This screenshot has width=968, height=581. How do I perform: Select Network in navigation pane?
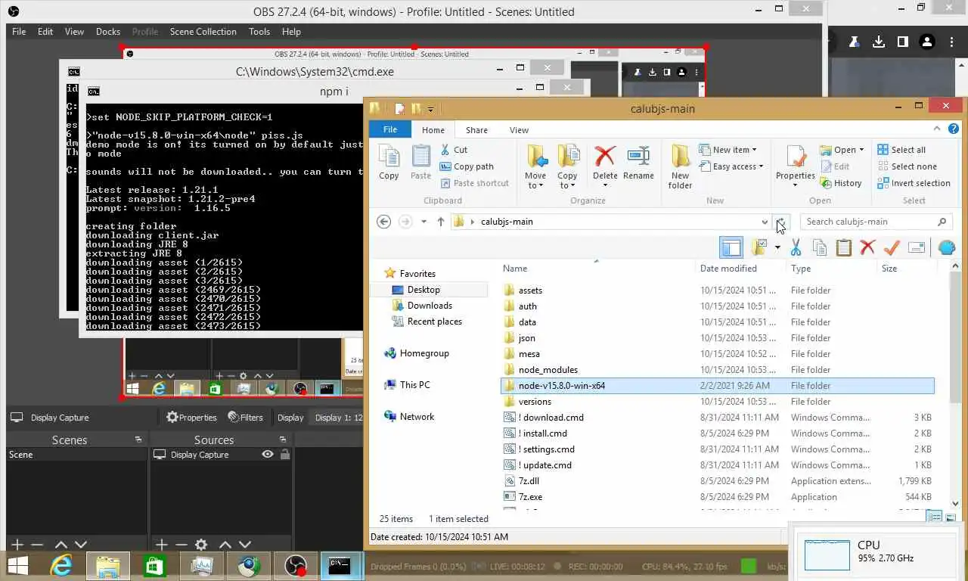coord(417,417)
